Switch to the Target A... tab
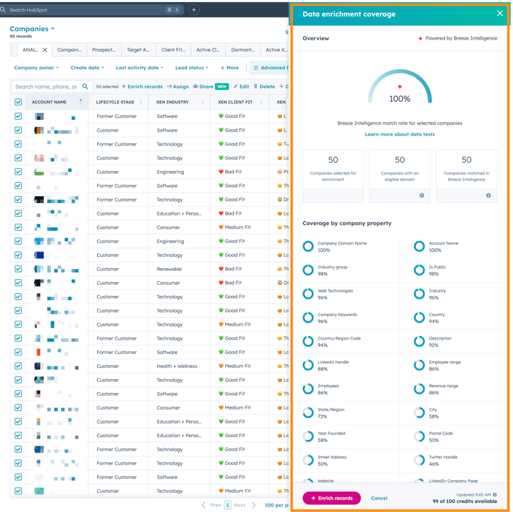This screenshot has width=513, height=512. (x=139, y=50)
